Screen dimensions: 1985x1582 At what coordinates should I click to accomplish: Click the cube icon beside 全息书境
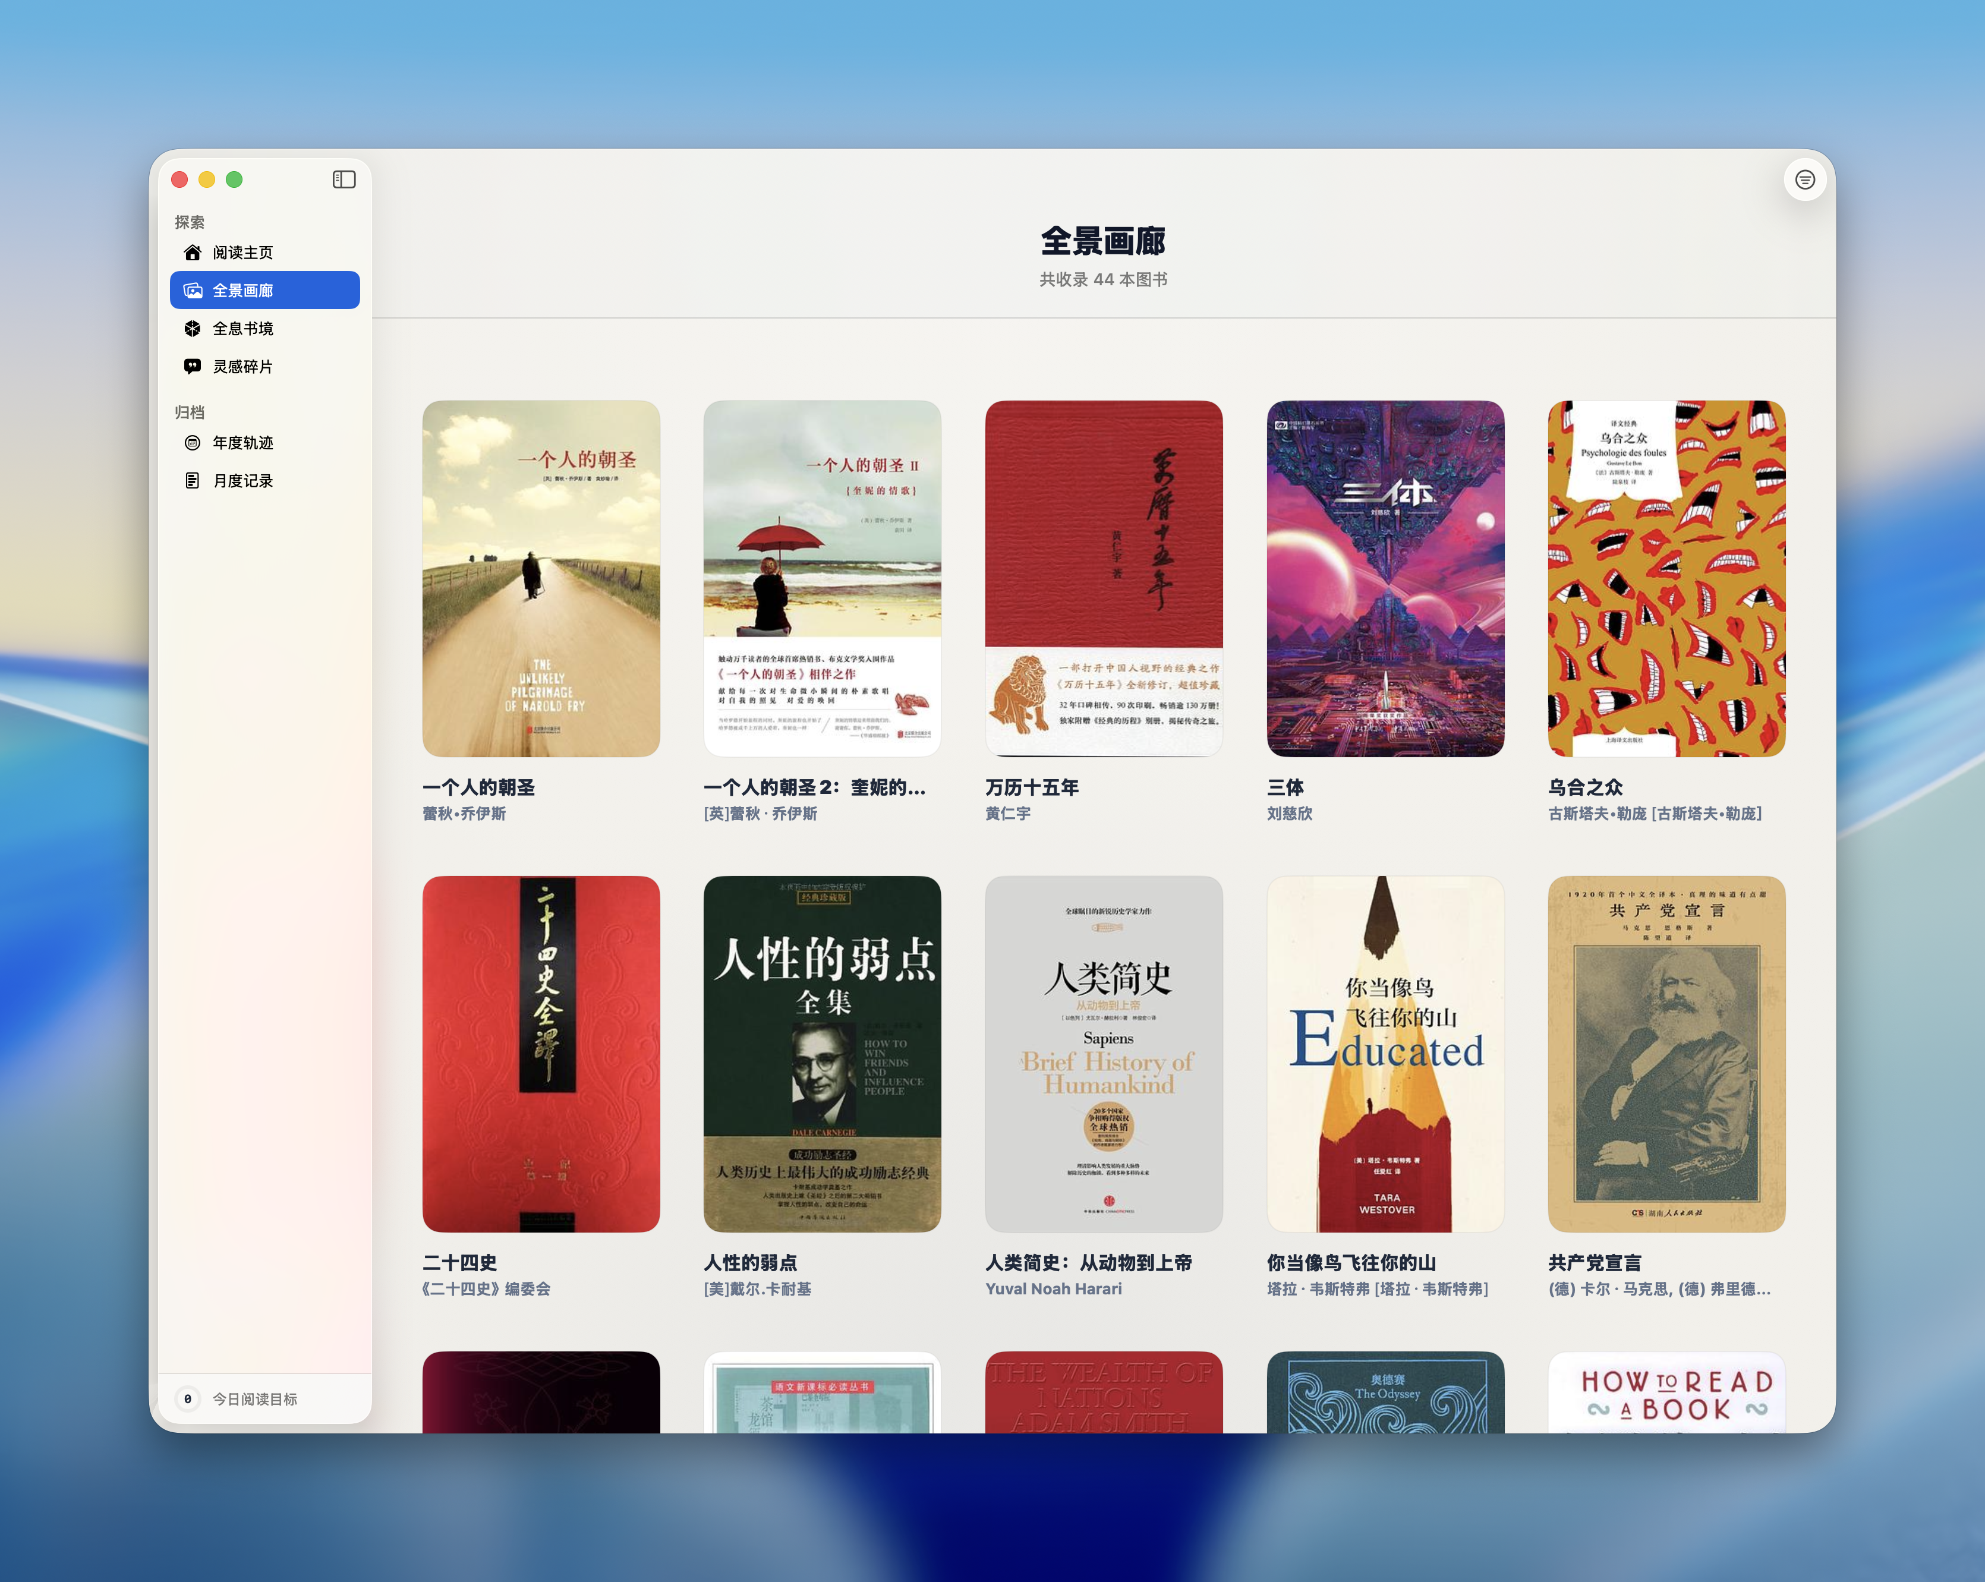pyautogui.click(x=193, y=329)
